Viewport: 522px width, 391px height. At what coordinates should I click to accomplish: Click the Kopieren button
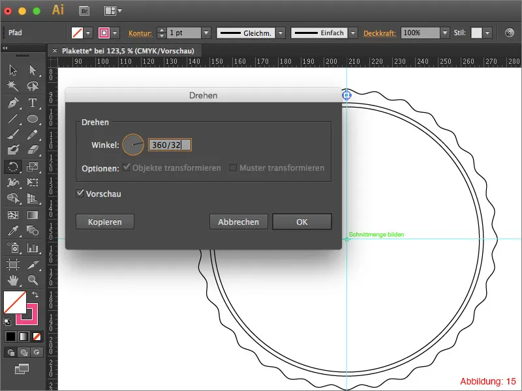click(105, 222)
